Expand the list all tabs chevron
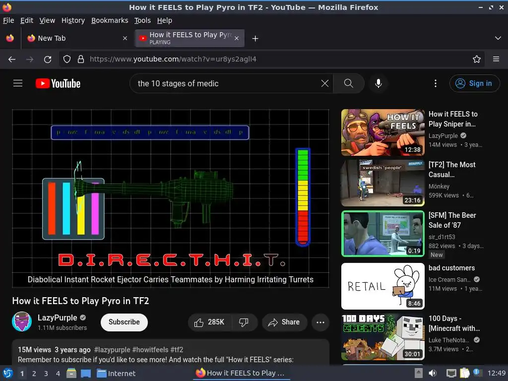Image resolution: width=508 pixels, height=381 pixels. pyautogui.click(x=498, y=38)
